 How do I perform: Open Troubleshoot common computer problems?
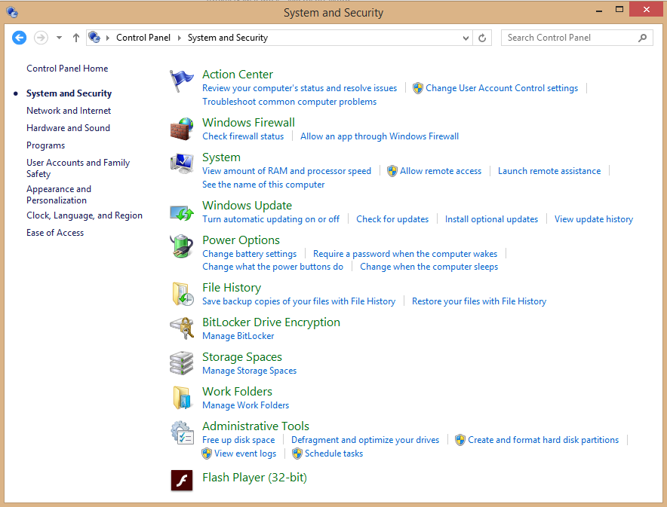point(289,102)
